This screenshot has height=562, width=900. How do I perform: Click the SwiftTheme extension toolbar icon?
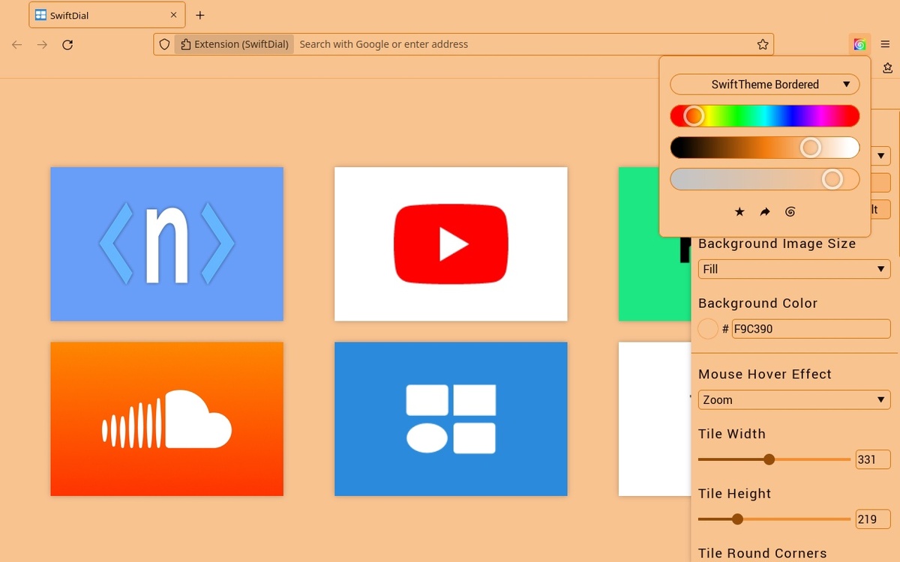[x=859, y=45]
